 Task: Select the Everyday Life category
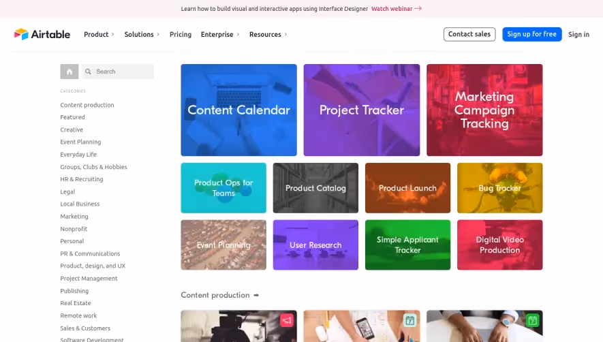tap(78, 154)
